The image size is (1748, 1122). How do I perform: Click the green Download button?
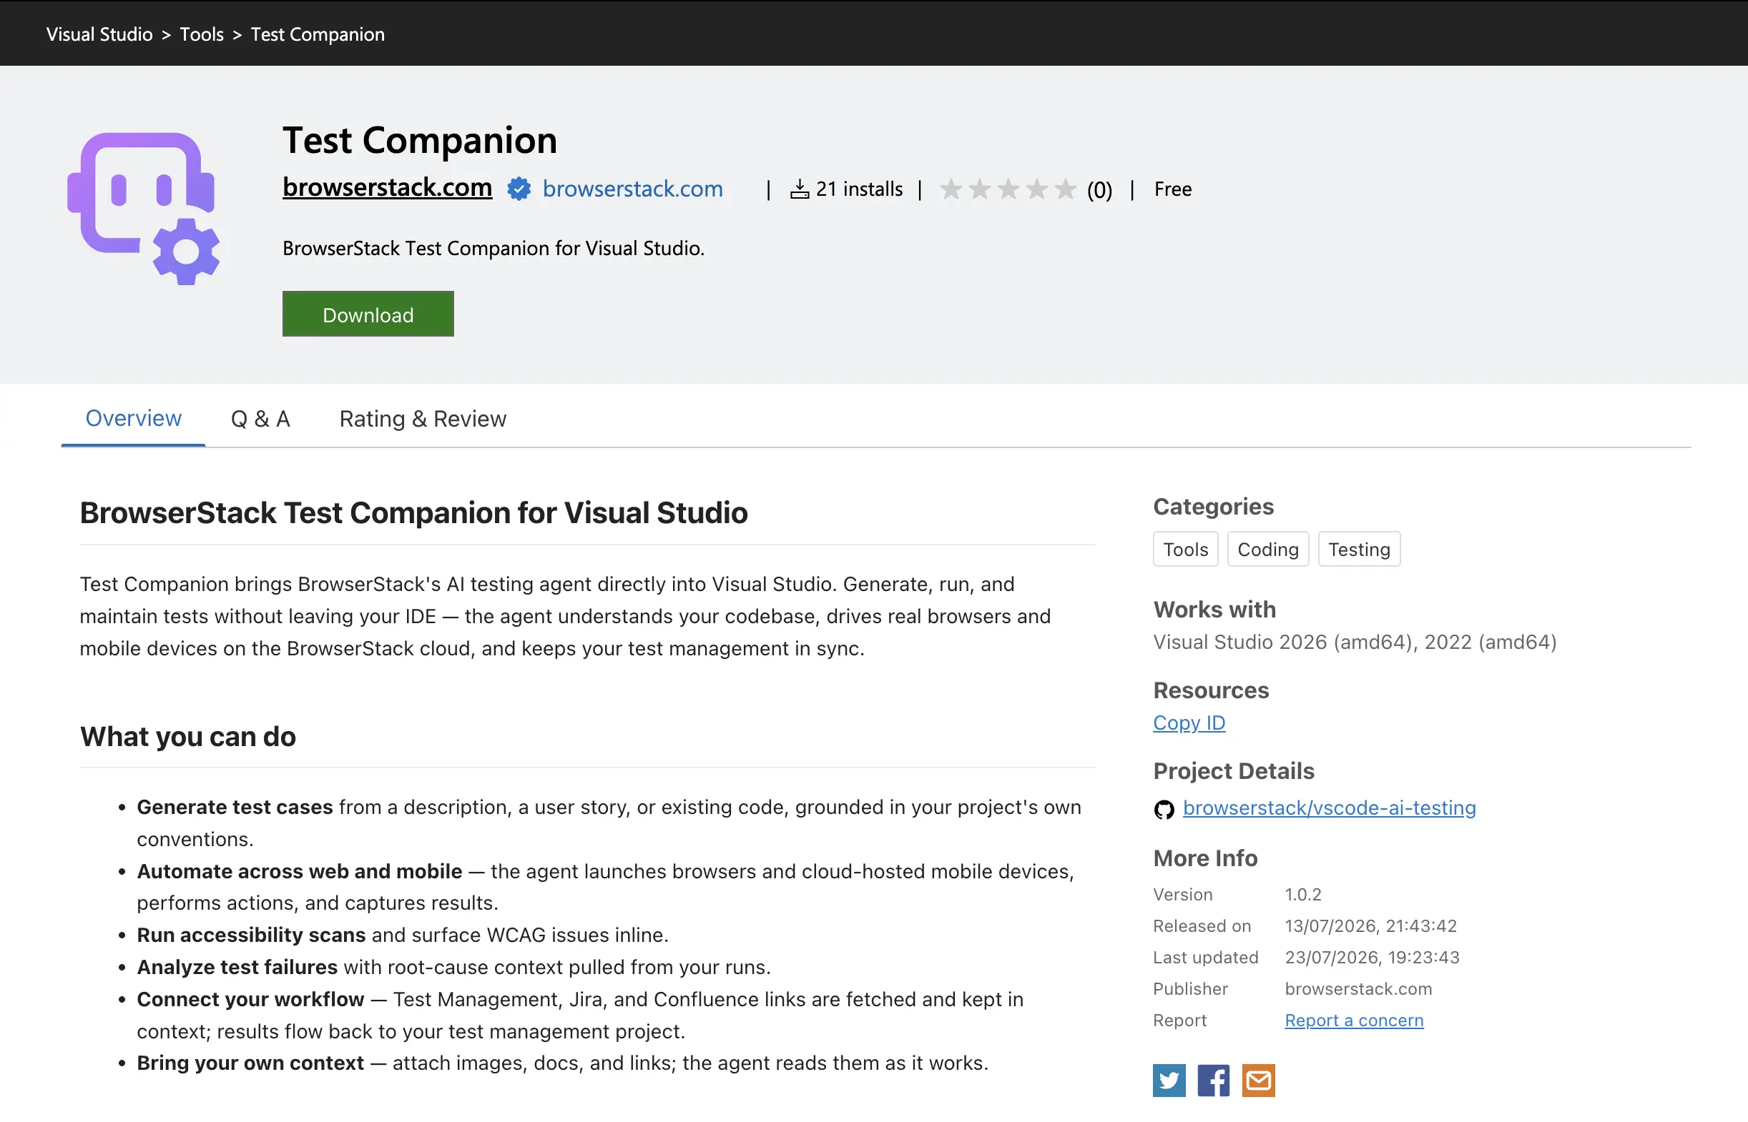[368, 314]
